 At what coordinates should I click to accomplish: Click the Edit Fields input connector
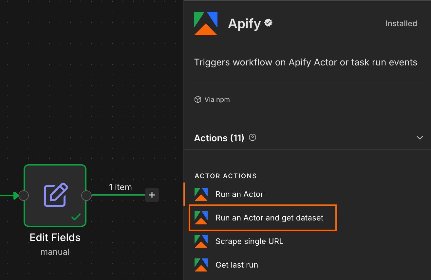tap(24, 196)
